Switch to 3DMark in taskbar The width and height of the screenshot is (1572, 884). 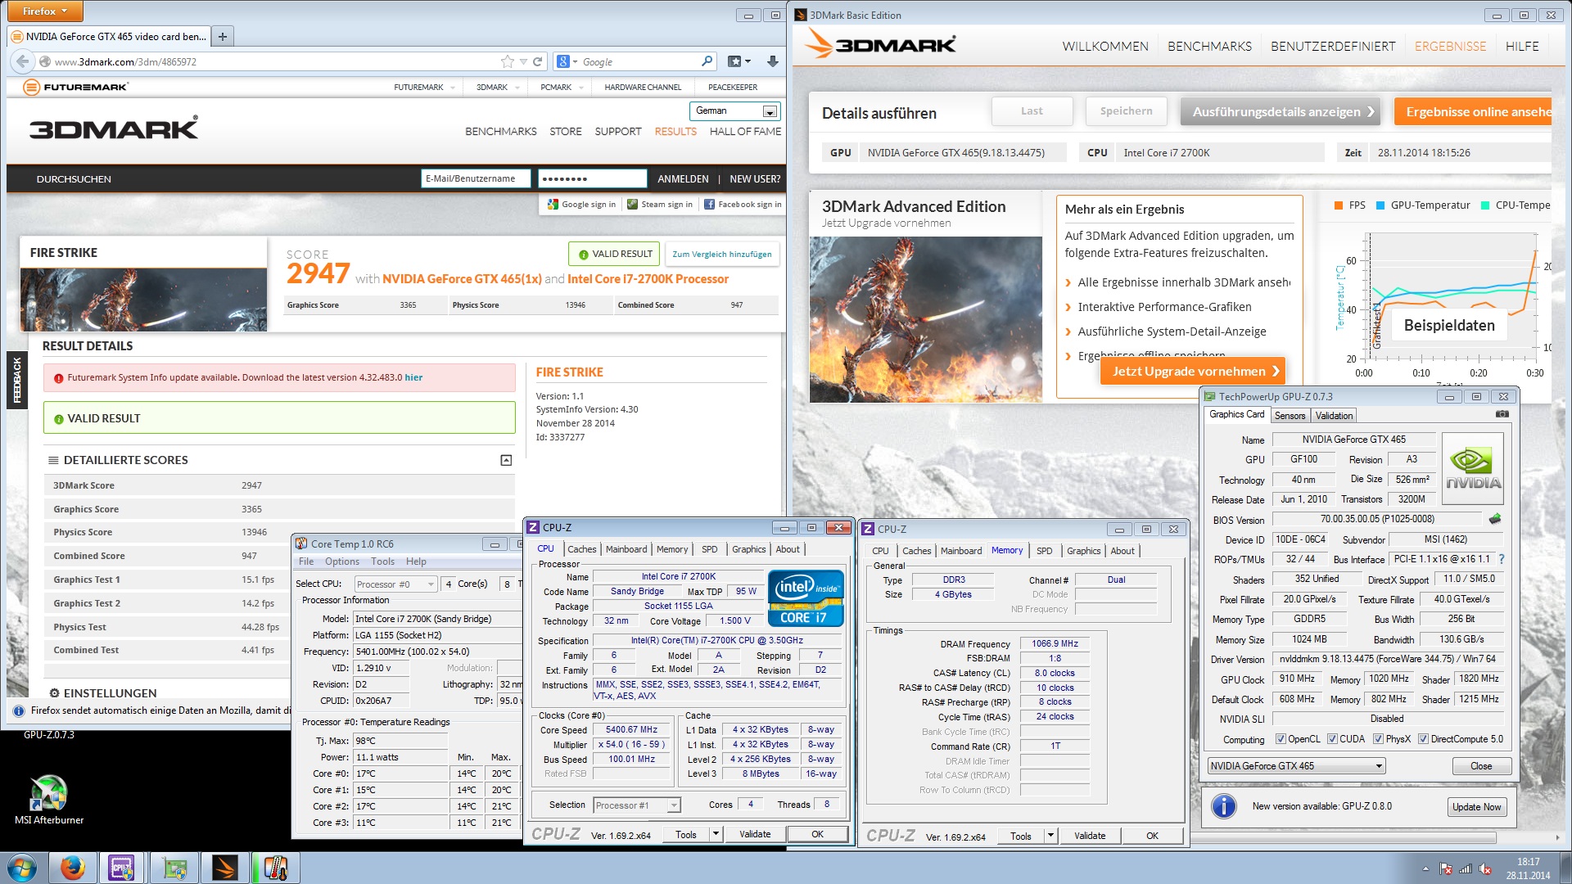pyautogui.click(x=224, y=868)
